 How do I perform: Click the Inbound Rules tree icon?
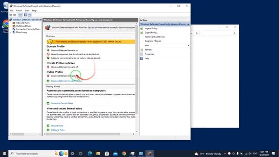tap(14, 23)
